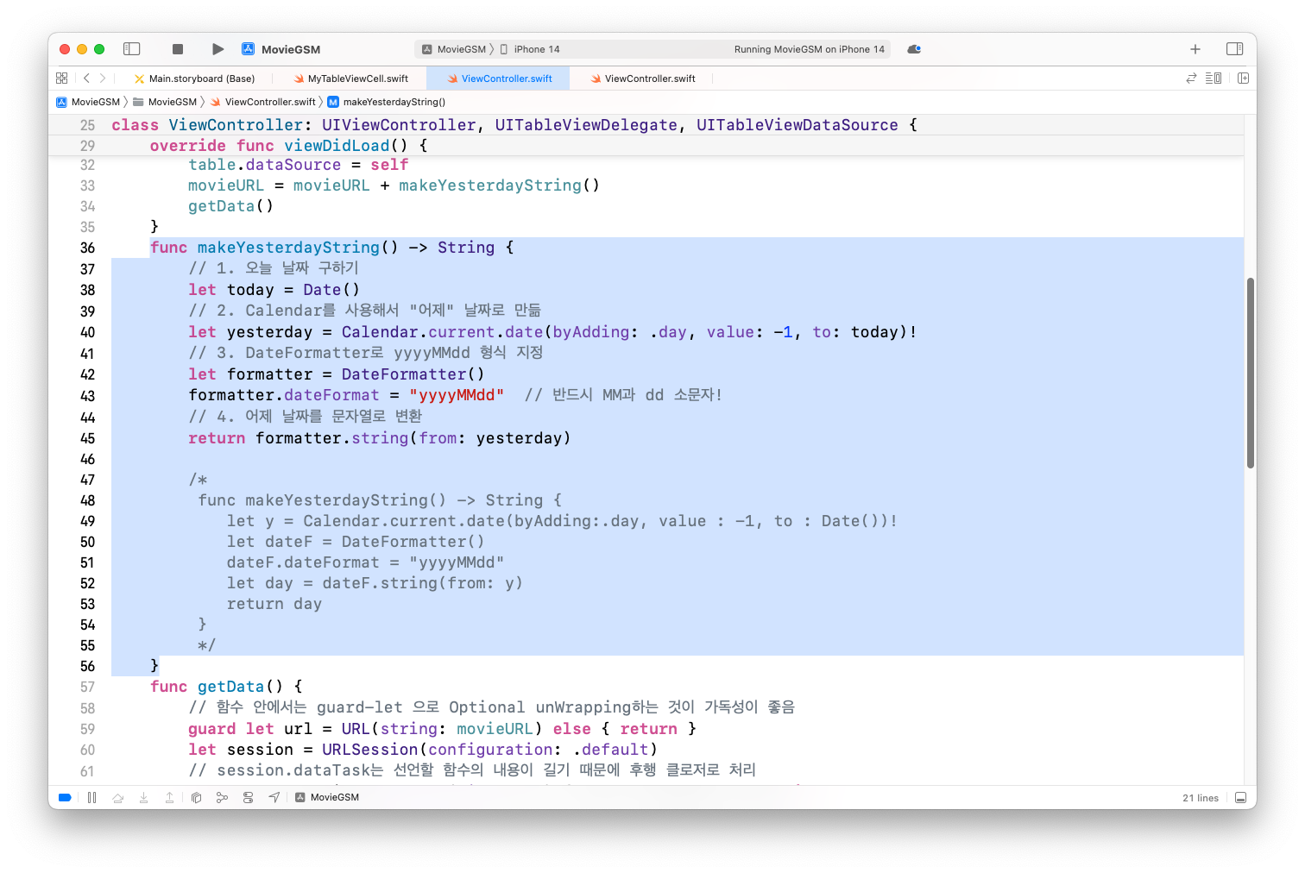This screenshot has height=873, width=1305.
Task: Click func getData() declaration on line 57
Action: click(226, 687)
